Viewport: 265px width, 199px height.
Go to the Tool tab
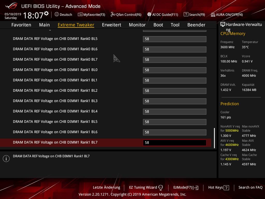[x=175, y=25]
